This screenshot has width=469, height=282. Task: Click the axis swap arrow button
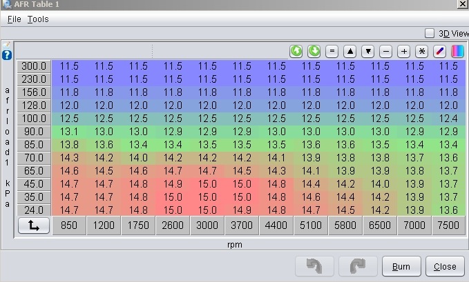[33, 226]
